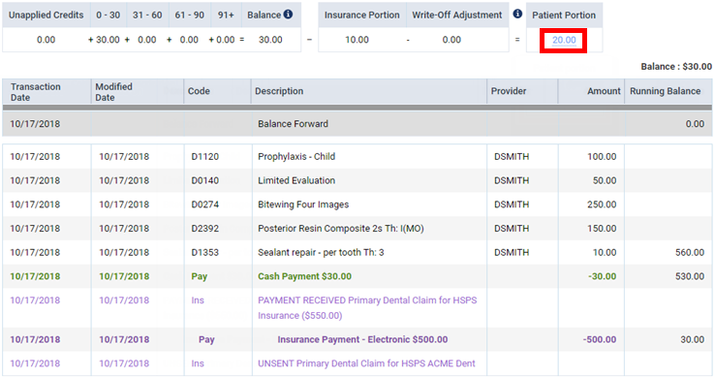
Task: Select the Balance Forward row
Action: coord(357,124)
